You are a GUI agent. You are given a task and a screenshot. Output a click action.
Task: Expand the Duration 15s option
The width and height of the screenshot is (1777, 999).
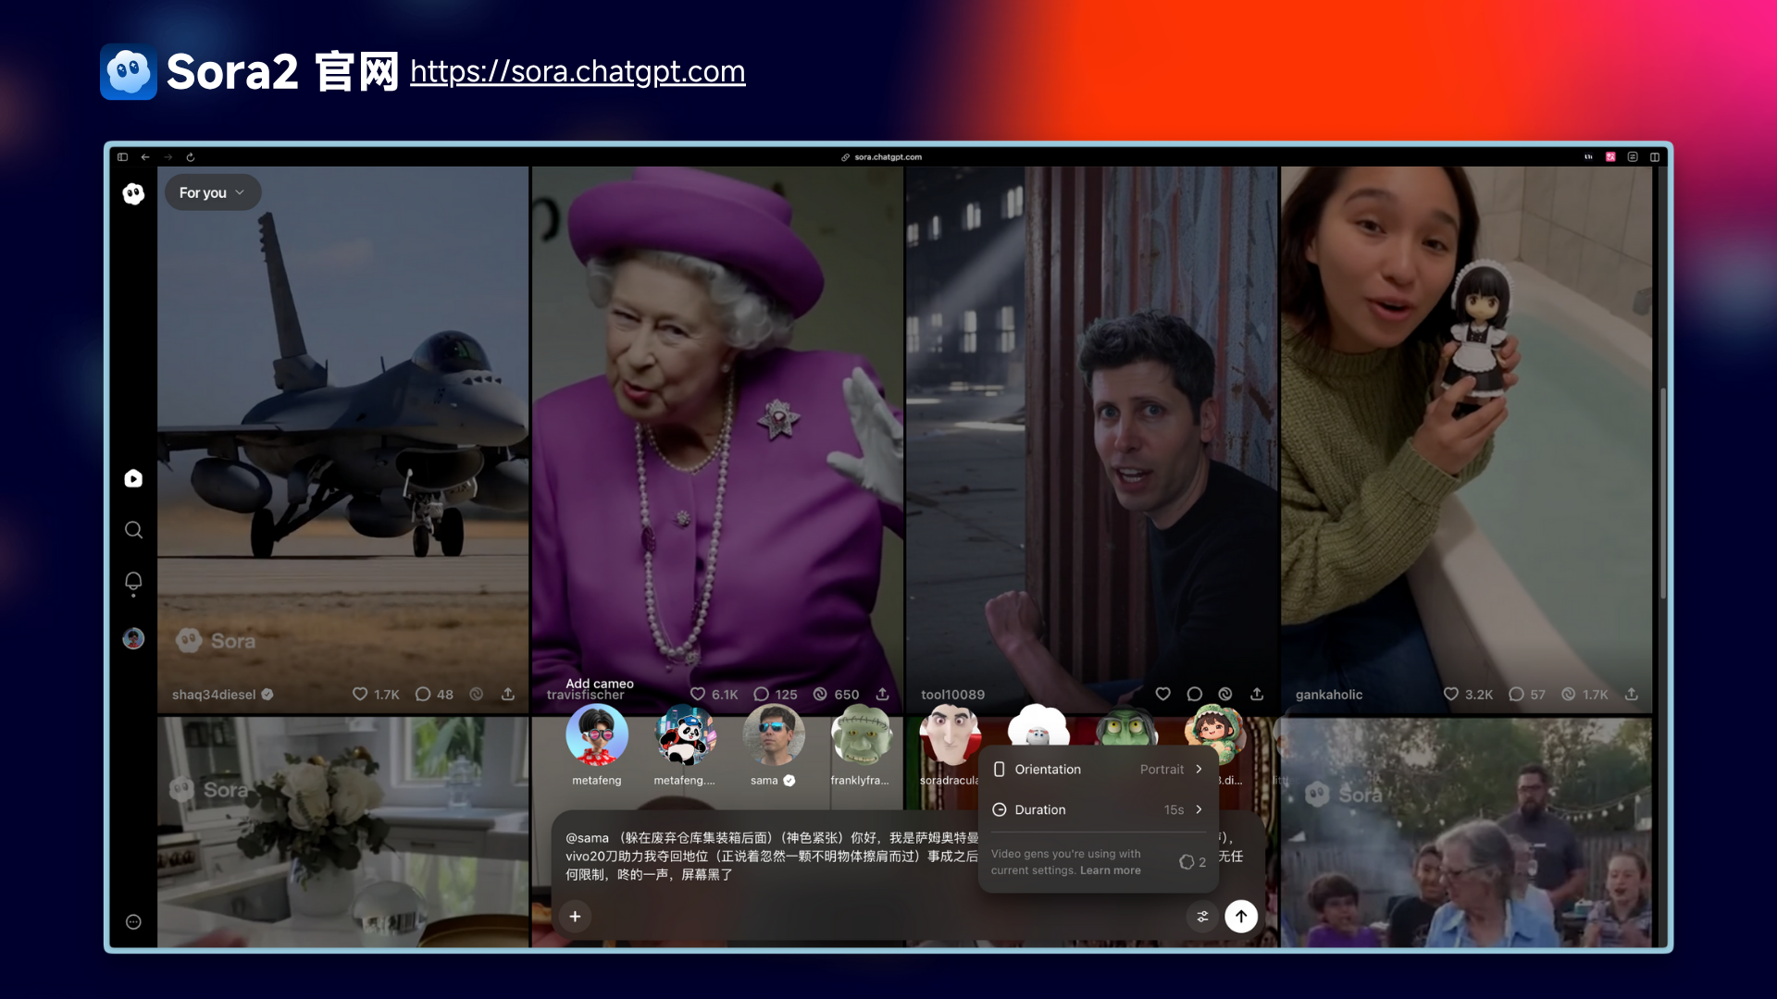(1098, 809)
